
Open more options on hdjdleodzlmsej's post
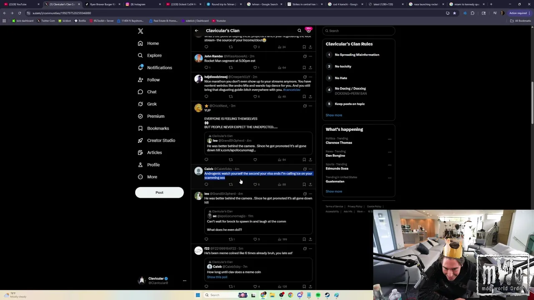(310, 77)
